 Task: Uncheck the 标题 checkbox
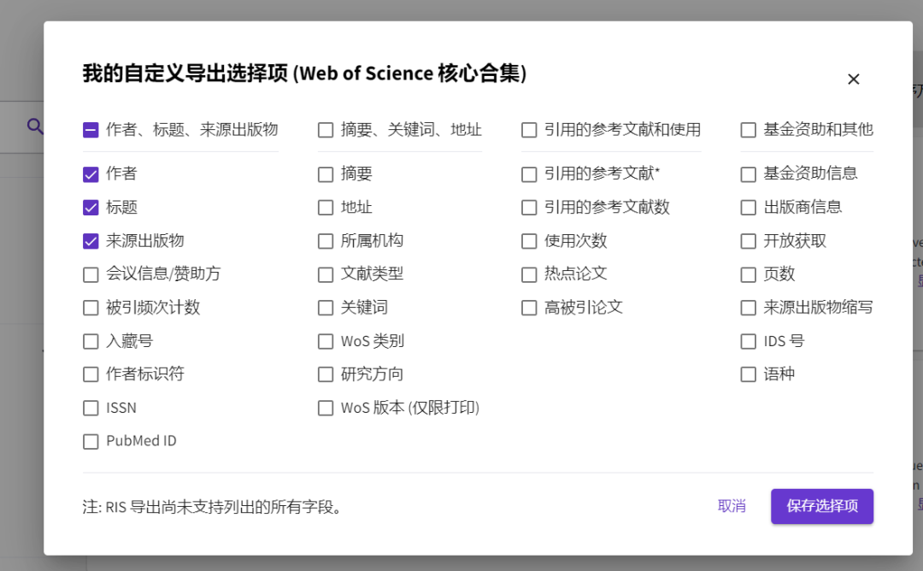click(91, 208)
